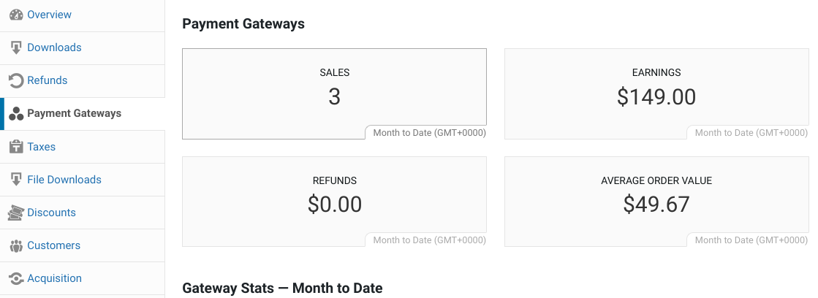Image resolution: width=818 pixels, height=298 pixels.
Task: Click the Downloads arrow icon
Action: pos(16,48)
